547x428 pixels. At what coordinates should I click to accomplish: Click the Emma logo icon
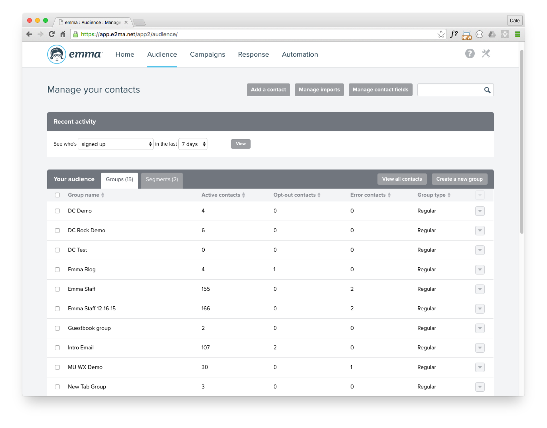57,54
